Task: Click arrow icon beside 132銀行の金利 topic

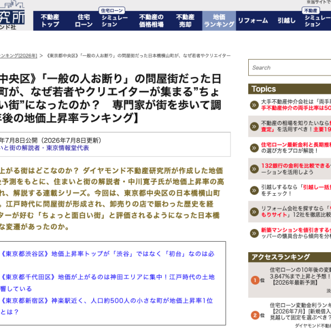Action: [254, 169]
